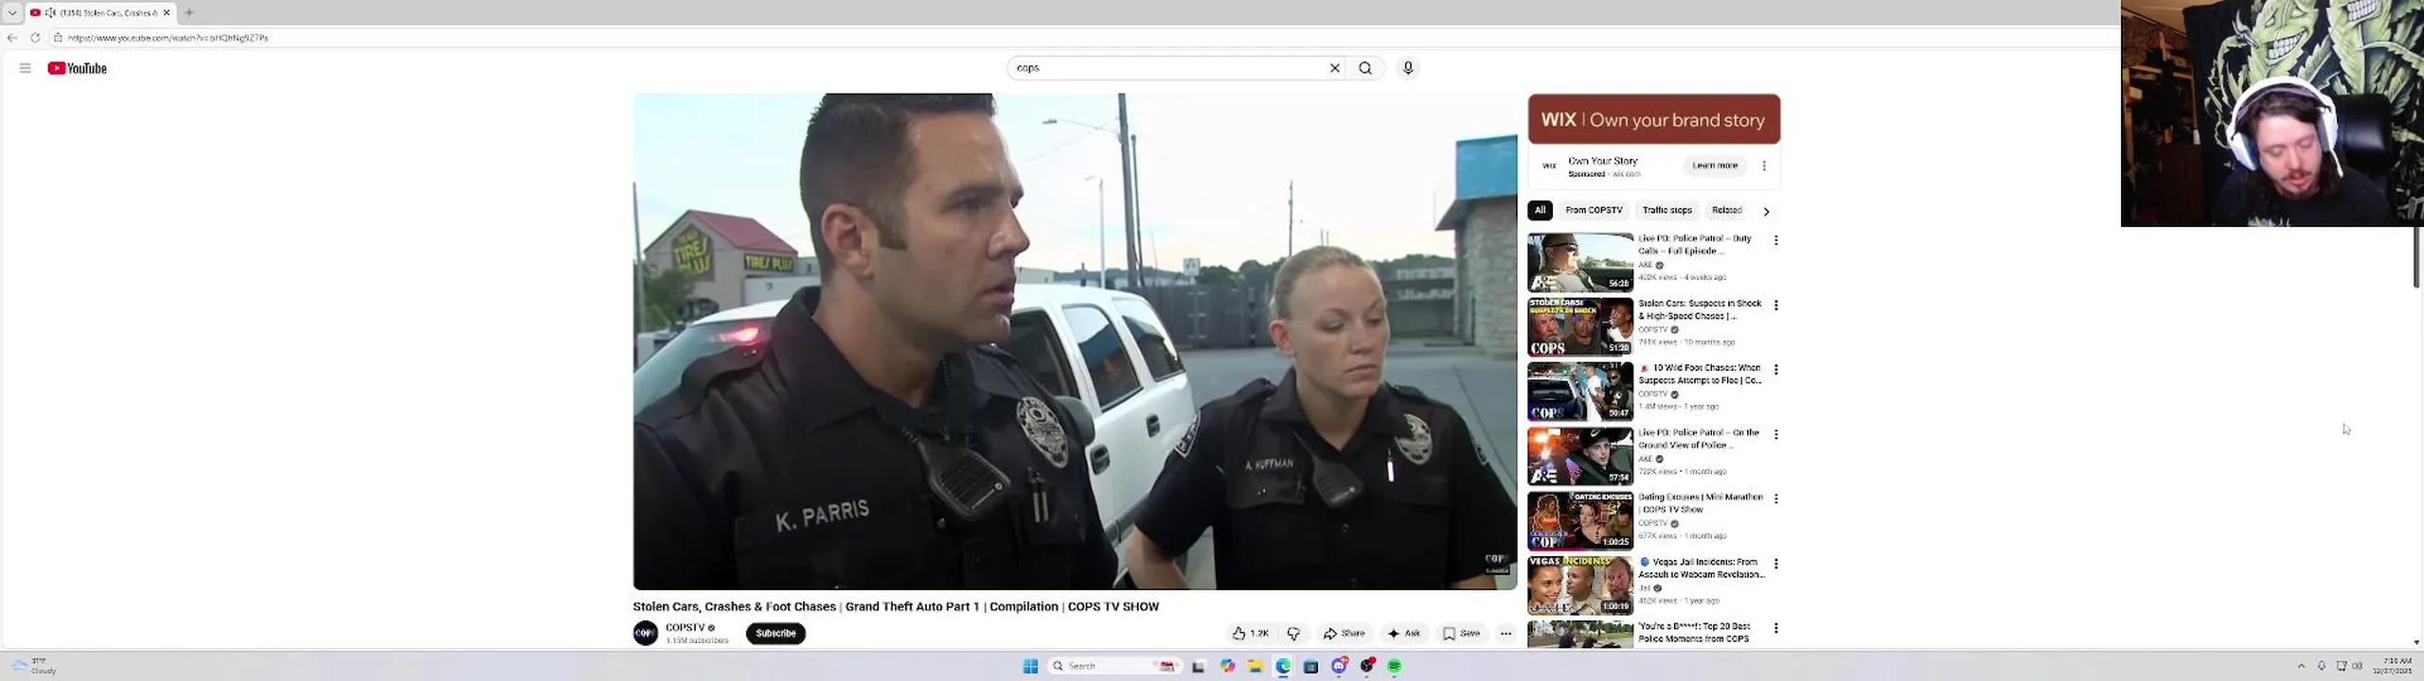
Task: Open options for Live PD On the Ground
Action: (1776, 434)
